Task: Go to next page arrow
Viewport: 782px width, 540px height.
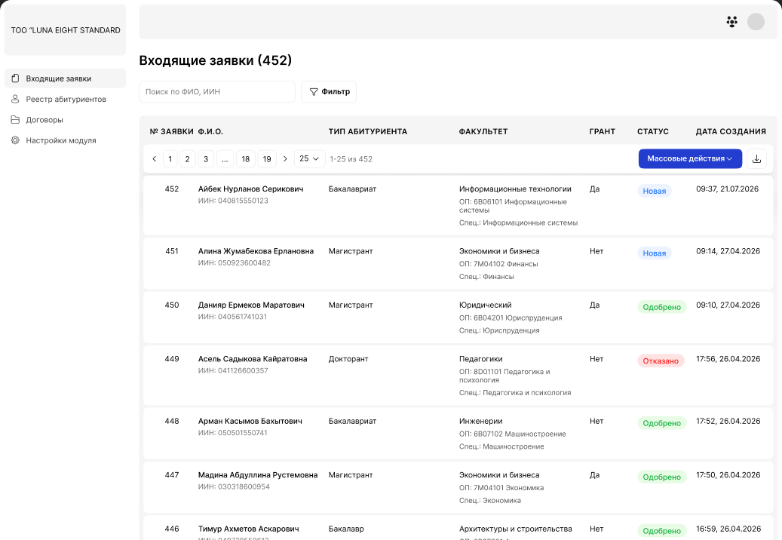Action: click(x=285, y=159)
